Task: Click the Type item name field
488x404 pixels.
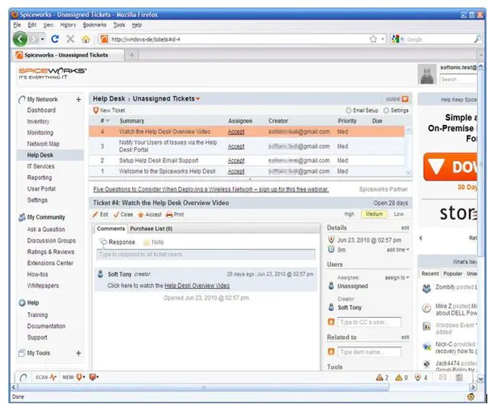Action: click(x=369, y=352)
